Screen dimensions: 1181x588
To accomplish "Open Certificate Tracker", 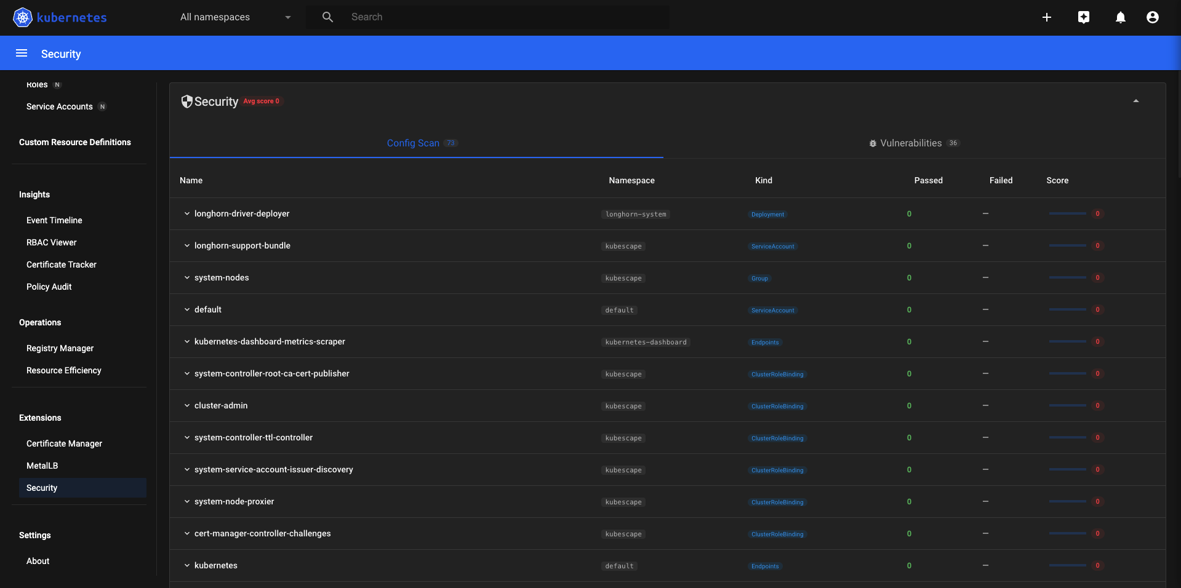I will pos(62,264).
